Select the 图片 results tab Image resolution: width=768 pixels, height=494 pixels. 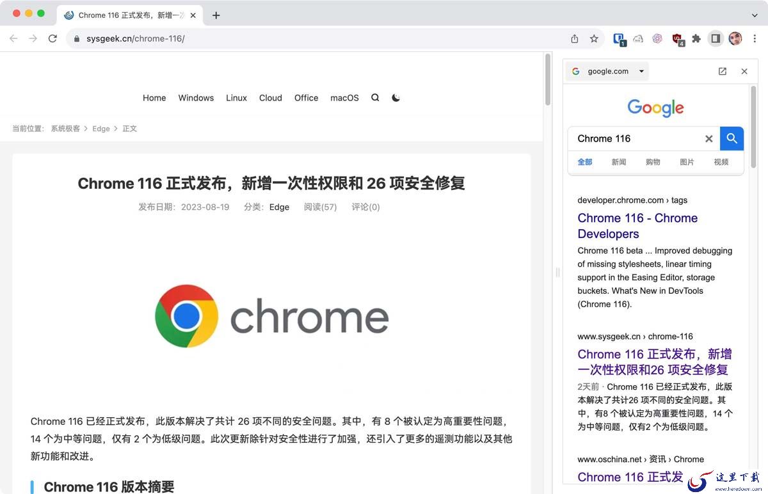[x=687, y=162]
